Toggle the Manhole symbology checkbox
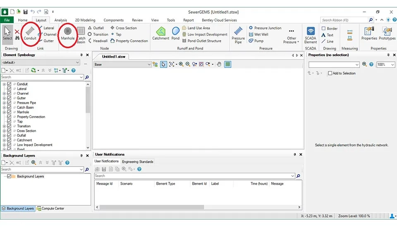Viewport: 397px width, 227px height. coord(9,112)
